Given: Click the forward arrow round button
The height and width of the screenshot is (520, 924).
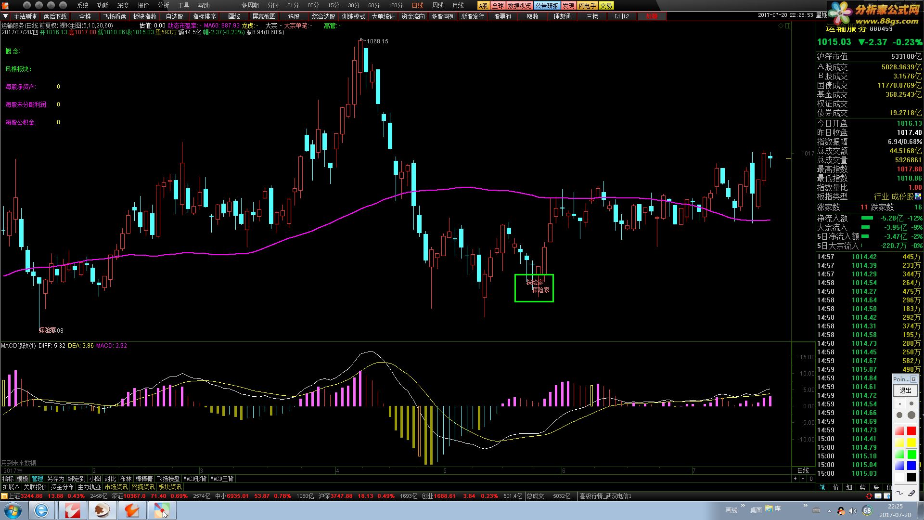Looking at the screenshot, I should pos(51,5).
